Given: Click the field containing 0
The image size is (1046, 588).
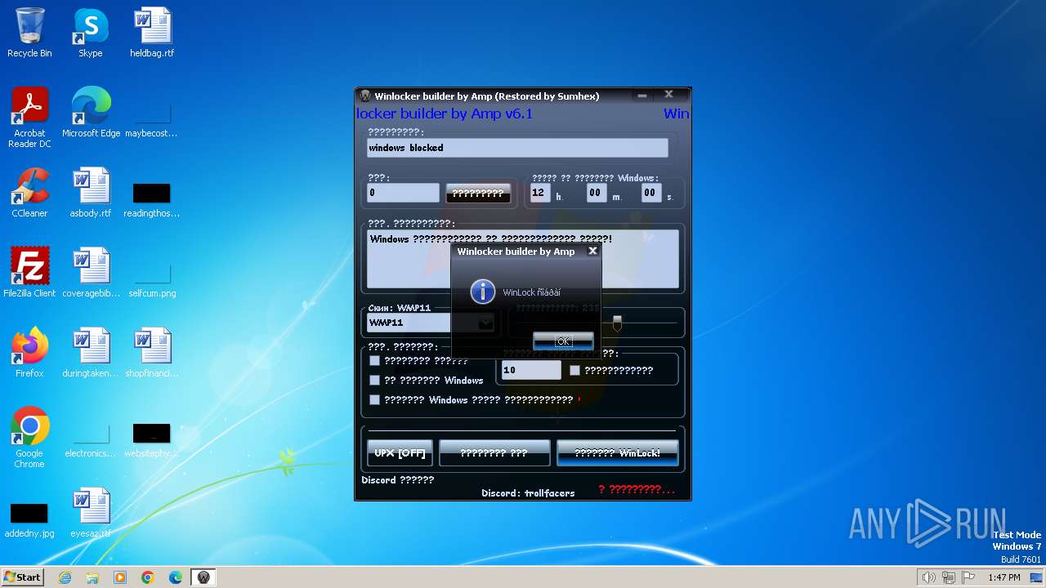Looking at the screenshot, I should 403,193.
